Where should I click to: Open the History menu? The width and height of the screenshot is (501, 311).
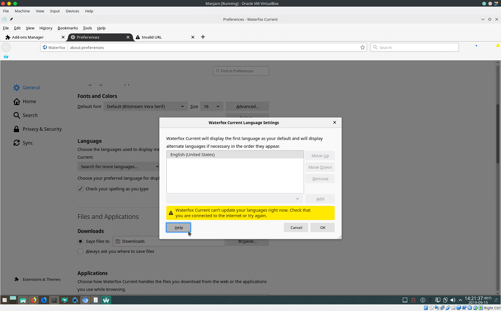coord(46,28)
